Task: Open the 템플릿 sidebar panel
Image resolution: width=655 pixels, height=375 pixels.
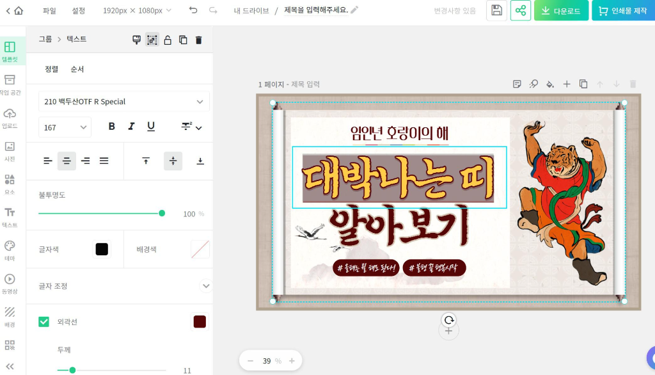Action: pyautogui.click(x=10, y=52)
